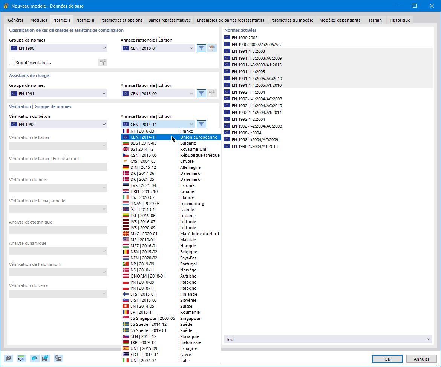Select UNI | 2007-07 Italie option
The height and width of the screenshot is (367, 441).
(x=171, y=361)
